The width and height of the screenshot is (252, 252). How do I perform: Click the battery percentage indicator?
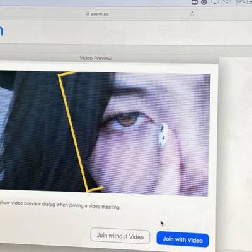[240, 2]
